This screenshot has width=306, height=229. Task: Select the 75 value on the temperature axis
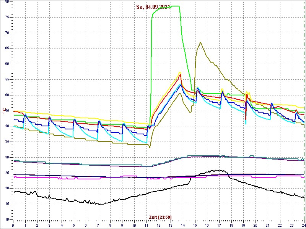(7, 17)
